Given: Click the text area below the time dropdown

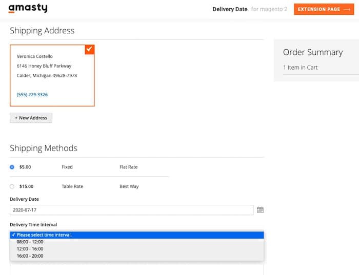Looking at the screenshot, I should (x=136, y=269).
